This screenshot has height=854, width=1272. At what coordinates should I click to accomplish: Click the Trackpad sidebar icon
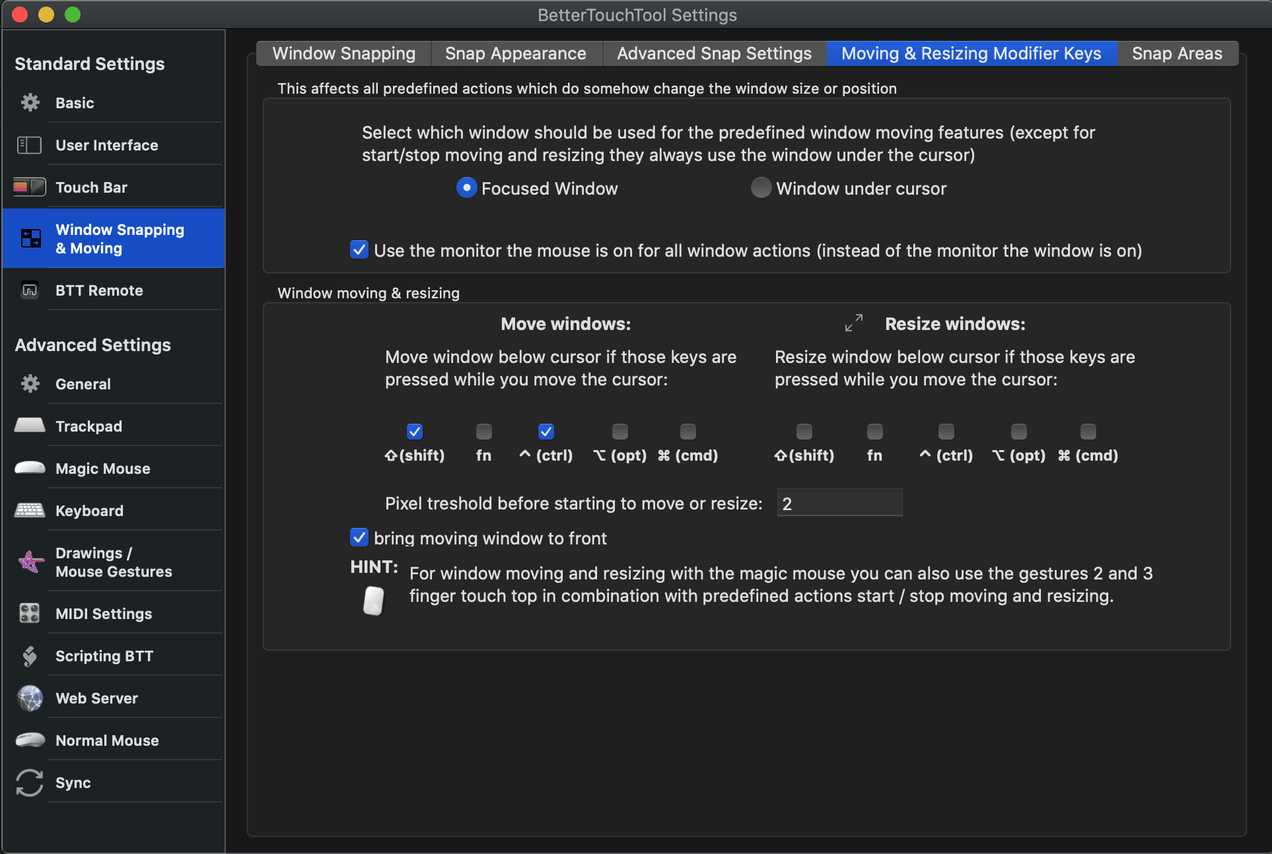coord(29,426)
